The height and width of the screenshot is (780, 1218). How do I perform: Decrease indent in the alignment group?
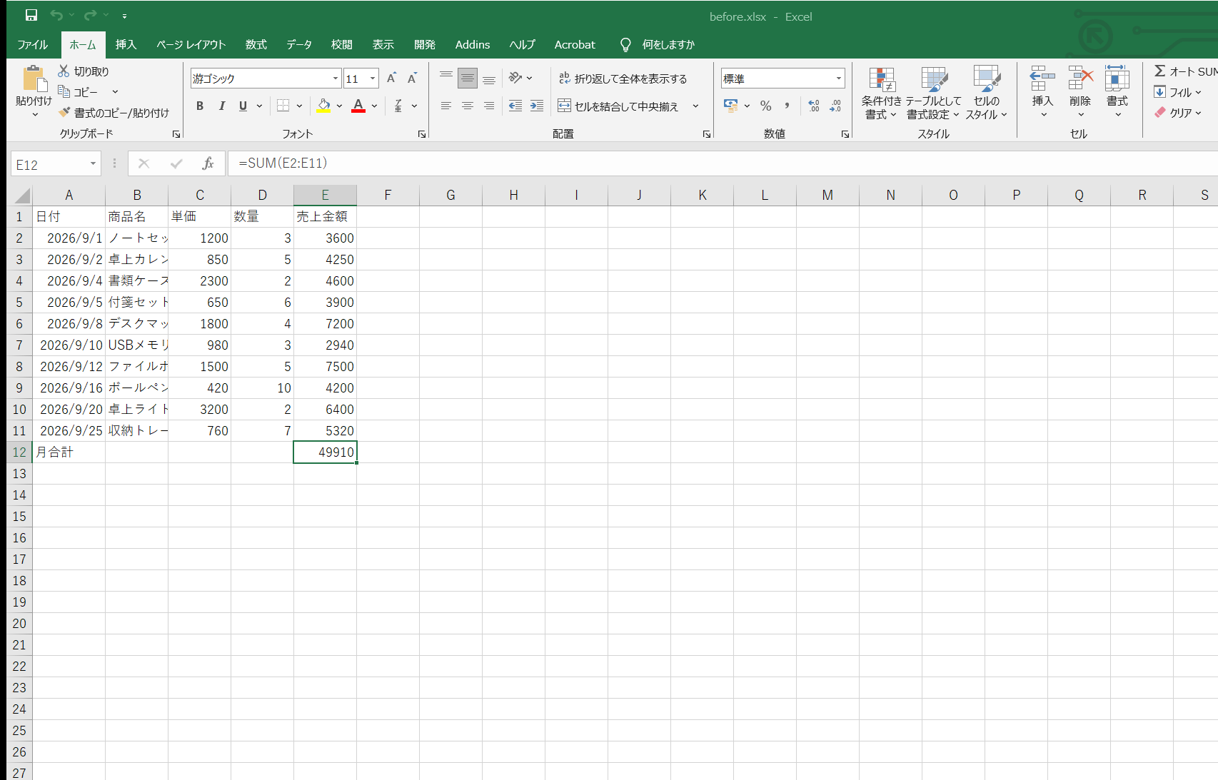pyautogui.click(x=515, y=106)
